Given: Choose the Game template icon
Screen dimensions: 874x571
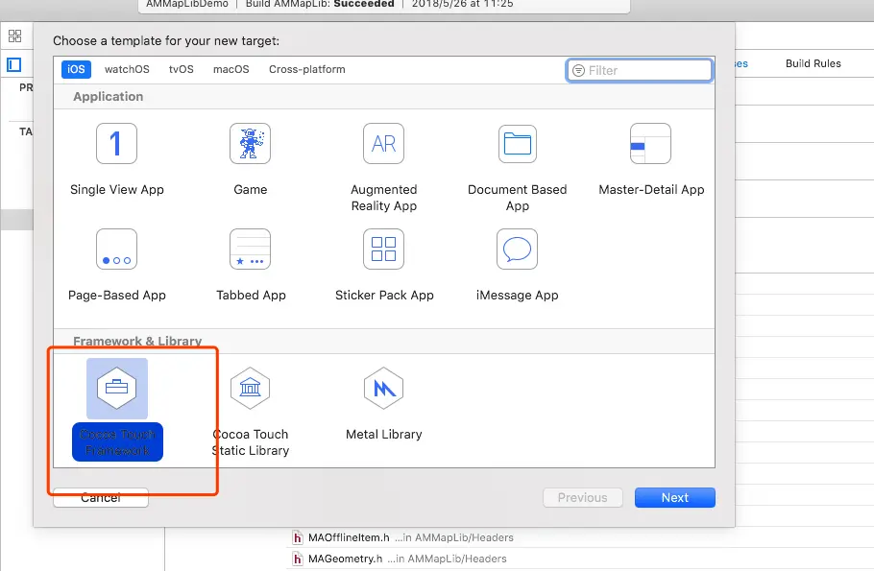Looking at the screenshot, I should click(251, 143).
